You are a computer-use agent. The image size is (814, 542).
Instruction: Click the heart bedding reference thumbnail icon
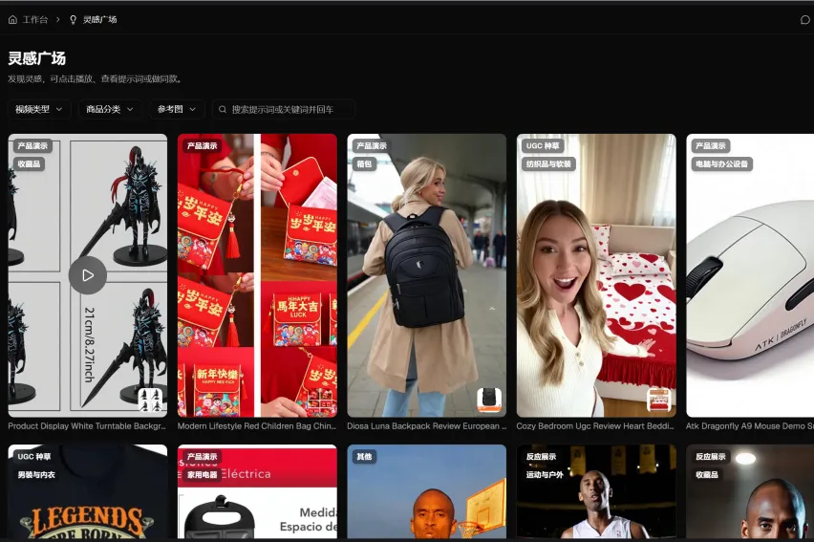[x=659, y=400]
